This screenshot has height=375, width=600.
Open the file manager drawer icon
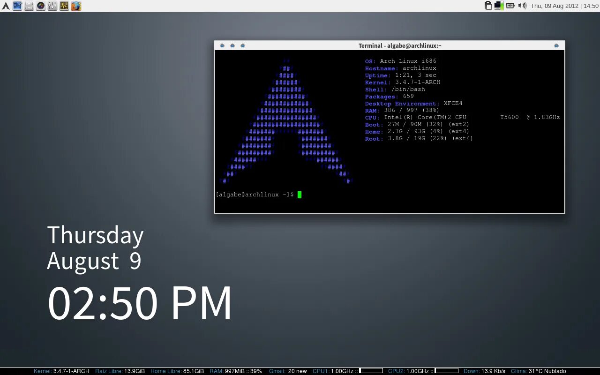click(29, 6)
